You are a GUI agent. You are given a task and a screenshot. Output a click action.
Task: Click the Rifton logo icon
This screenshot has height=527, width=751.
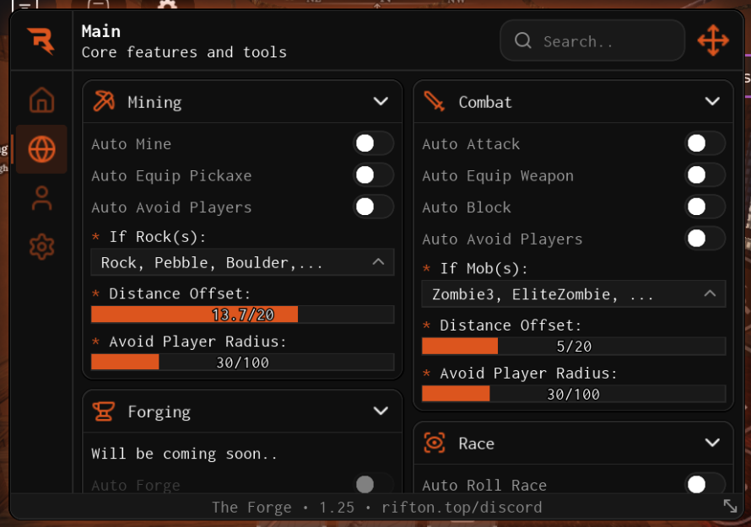click(41, 40)
